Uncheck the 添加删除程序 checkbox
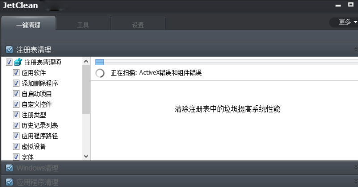This screenshot has height=187, width=358. point(16,83)
